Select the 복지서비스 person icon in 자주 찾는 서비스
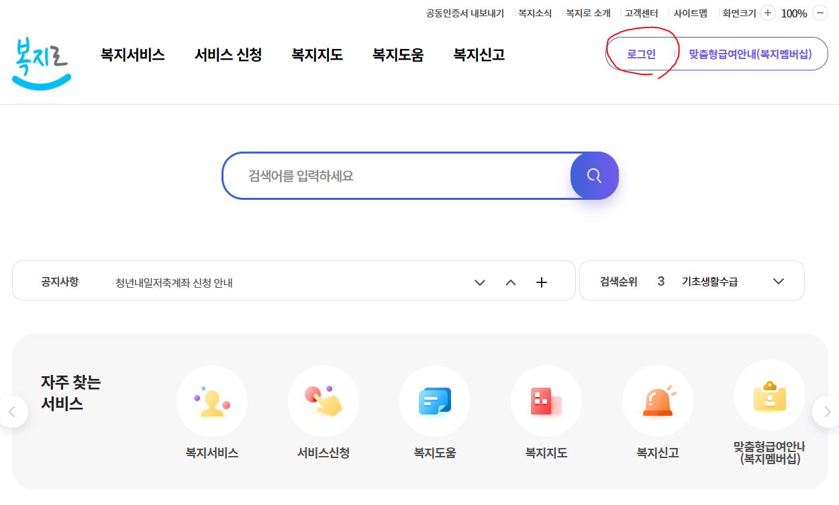The image size is (839, 505). [212, 400]
